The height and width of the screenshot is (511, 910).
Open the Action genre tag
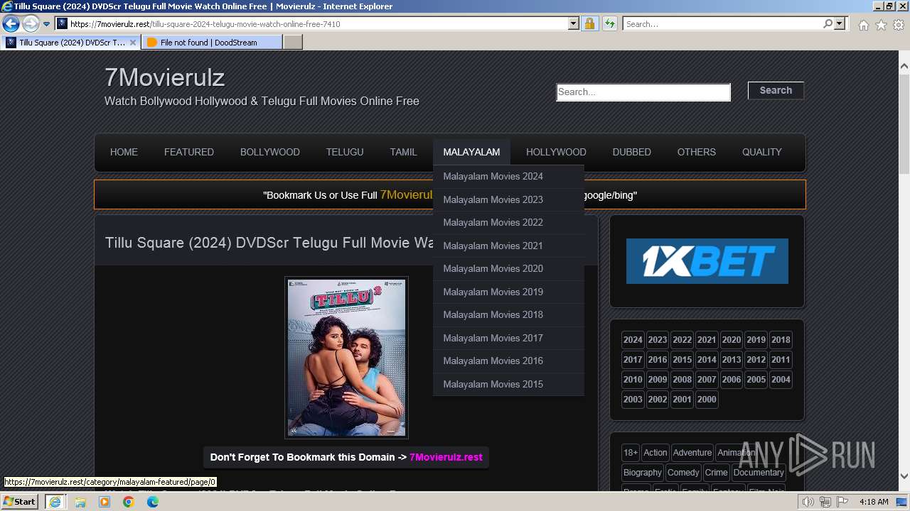tap(655, 453)
